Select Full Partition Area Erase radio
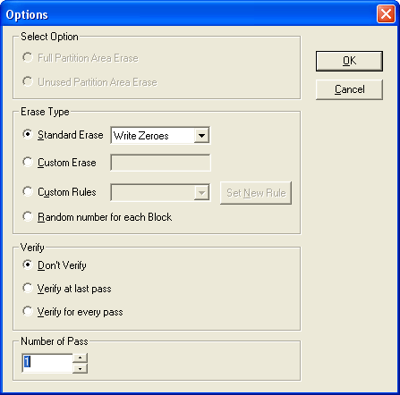 pos(28,57)
